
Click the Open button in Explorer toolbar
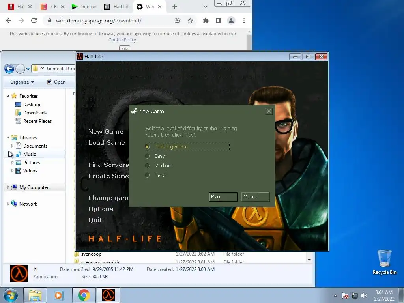[x=56, y=82]
